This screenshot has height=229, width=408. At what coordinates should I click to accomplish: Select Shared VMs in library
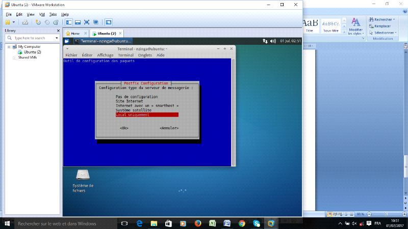click(x=28, y=58)
